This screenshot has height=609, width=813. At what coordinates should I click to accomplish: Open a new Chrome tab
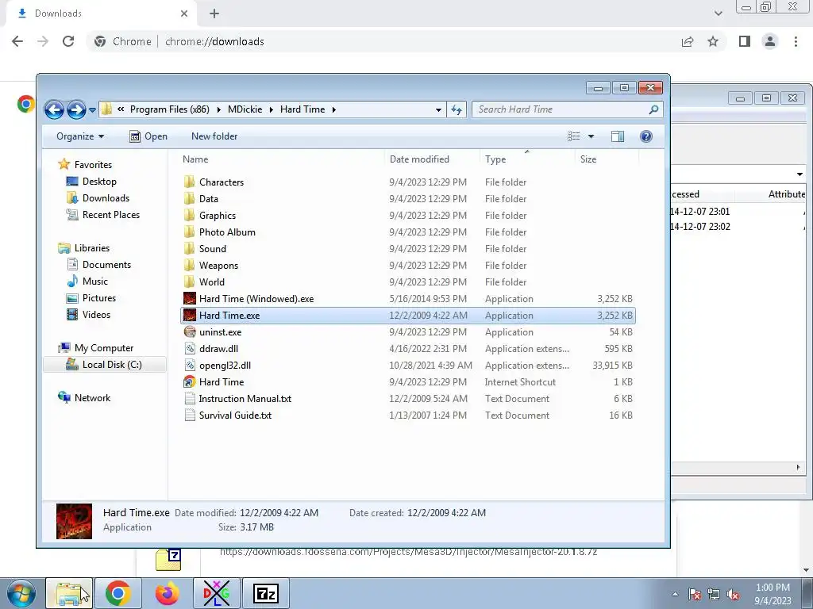coord(214,13)
